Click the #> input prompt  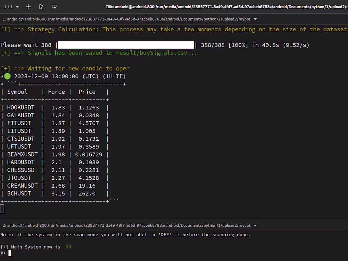pos(3,253)
